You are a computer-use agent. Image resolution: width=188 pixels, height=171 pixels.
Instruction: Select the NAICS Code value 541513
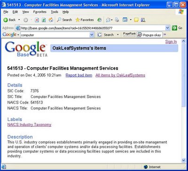tap(37, 103)
